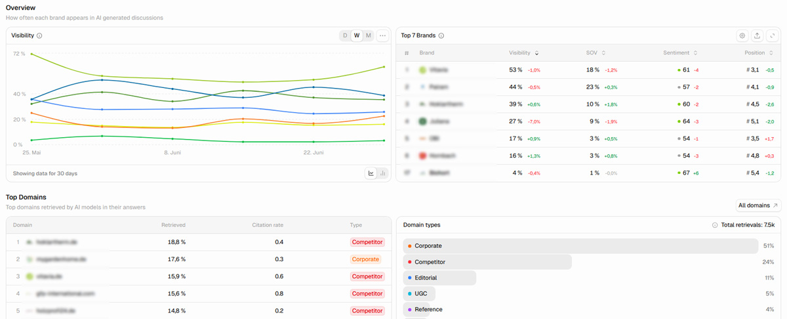The image size is (787, 319).
Task: Click the 22. Juni axis label
Action: 313,152
